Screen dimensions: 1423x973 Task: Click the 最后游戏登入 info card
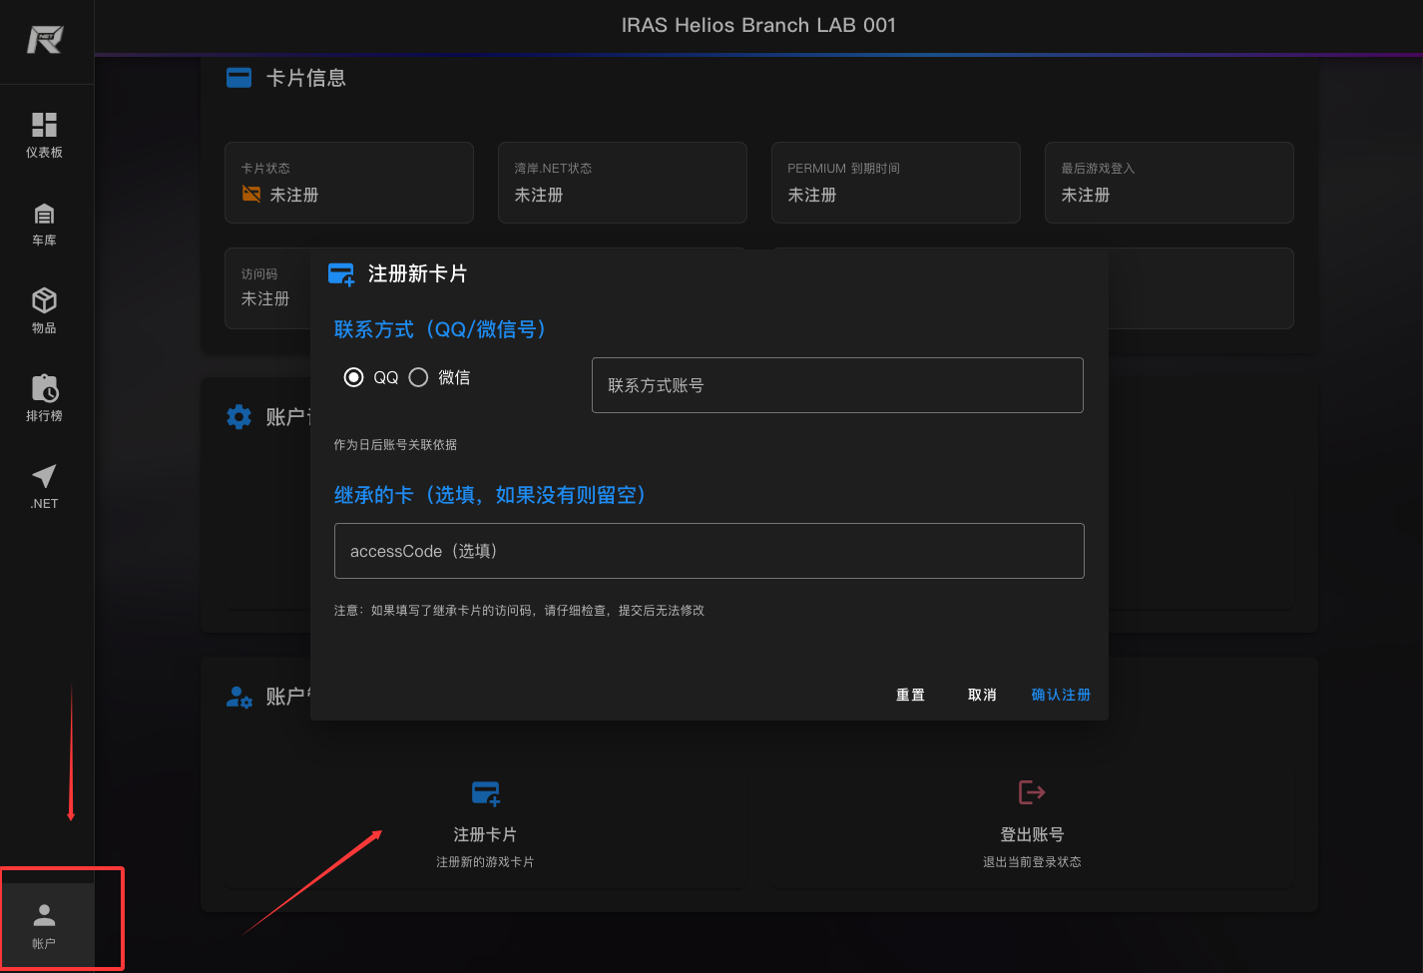point(1169,183)
